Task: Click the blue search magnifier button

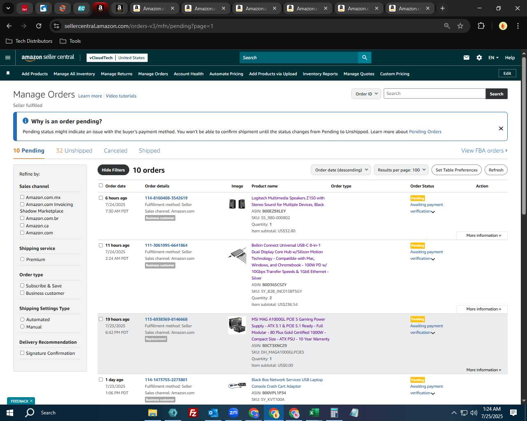Action: tap(364, 58)
